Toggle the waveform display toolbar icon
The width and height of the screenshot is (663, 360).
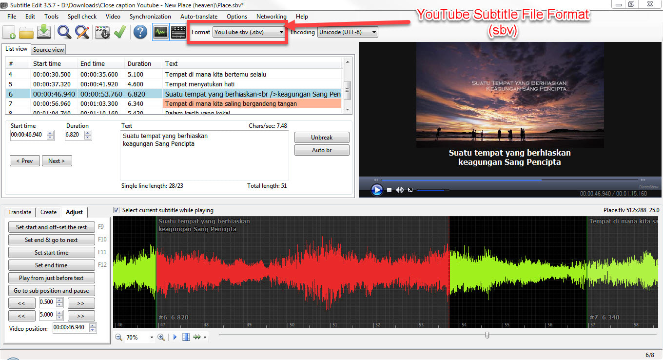click(x=160, y=32)
